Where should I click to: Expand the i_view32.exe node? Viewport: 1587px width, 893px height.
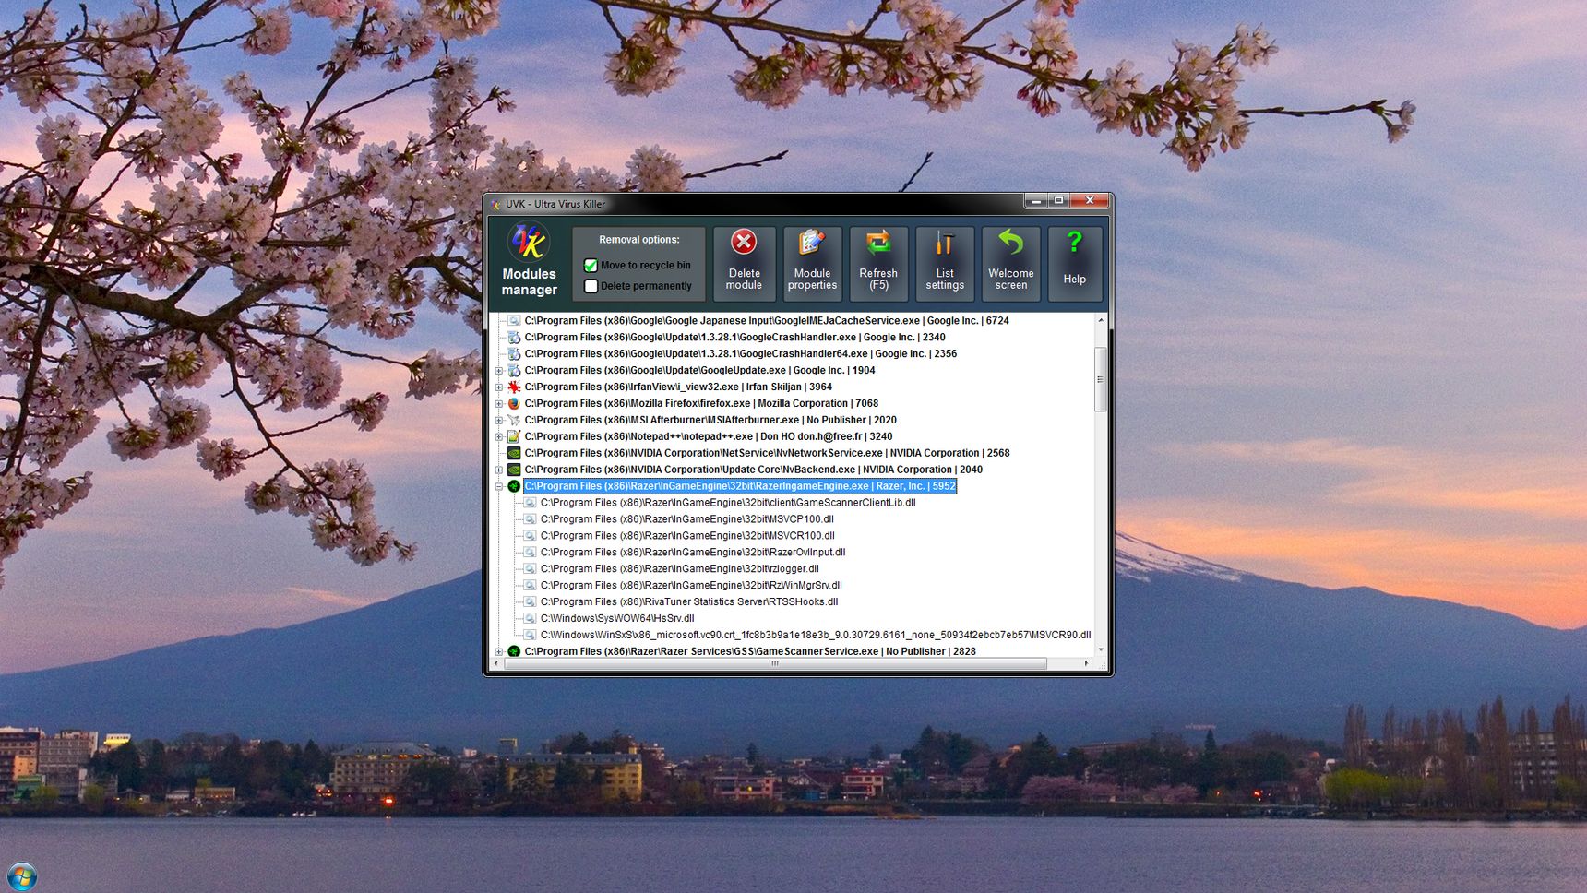(x=499, y=387)
